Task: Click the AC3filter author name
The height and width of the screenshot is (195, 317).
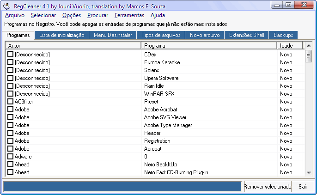Action: coord(24,102)
